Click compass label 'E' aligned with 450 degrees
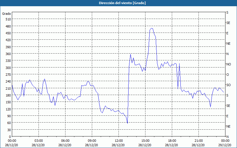The height and width of the screenshot is (148, 237). click(227, 33)
